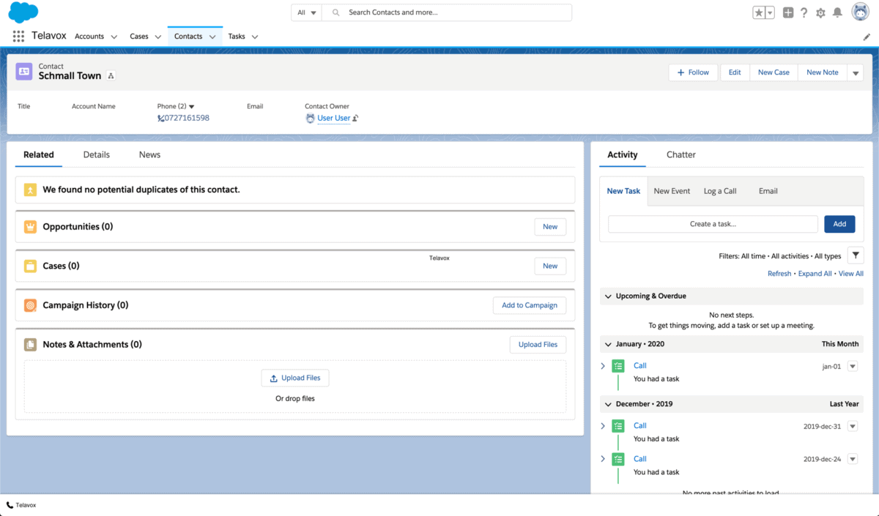Click the phone icon before 0727161598
The image size is (879, 516).
[160, 118]
